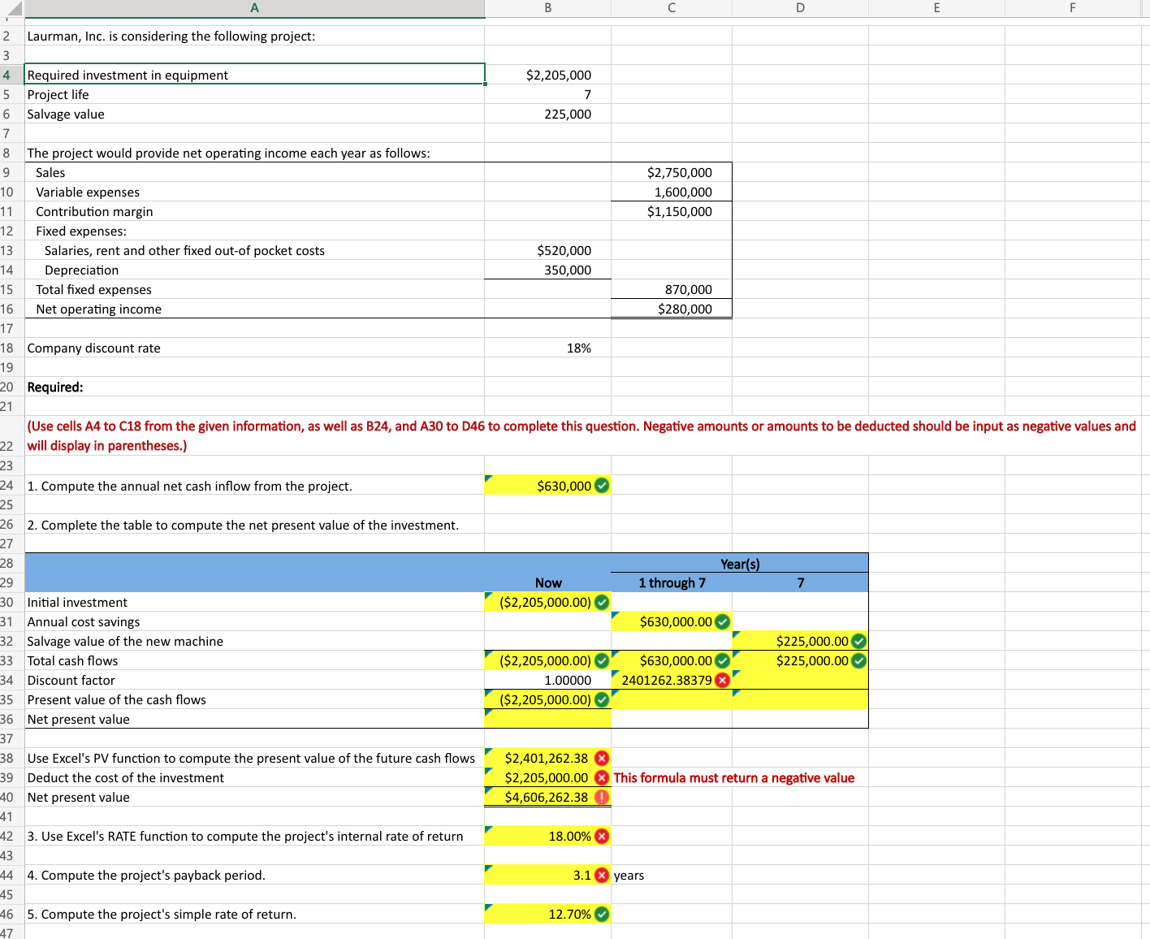
Task: Click the green check on annual cost savings $630,000.00
Action: tap(723, 621)
